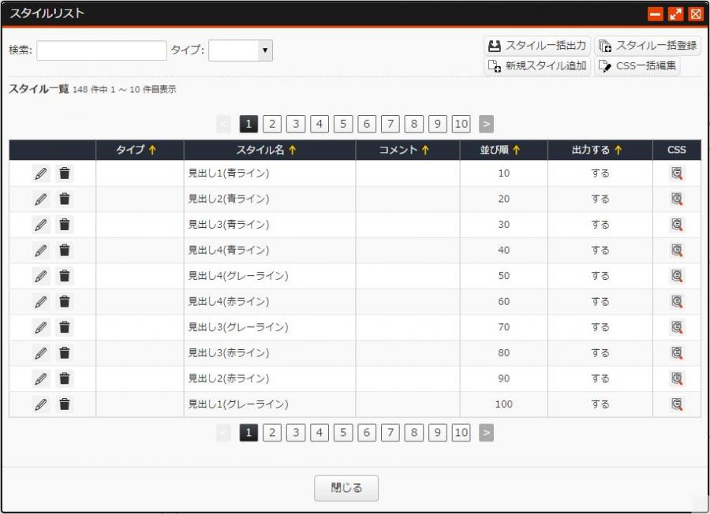Edit the 見出し3(赤ライン) style with pencil icon
710x514 pixels.
pyautogui.click(x=41, y=353)
